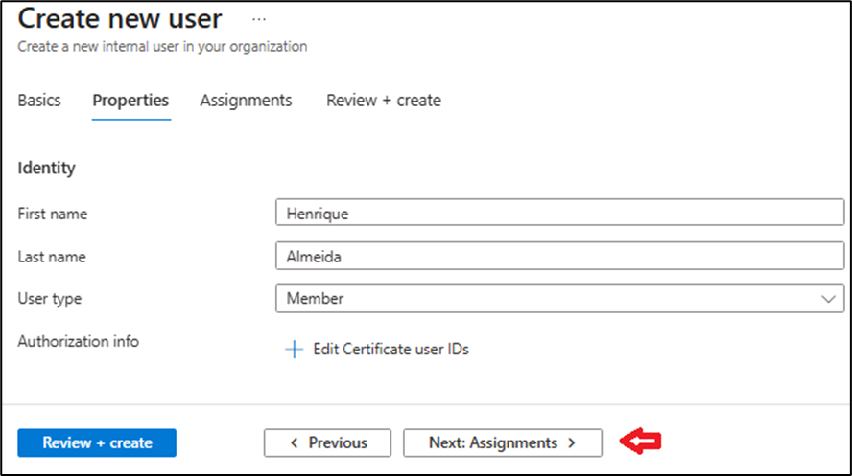Focus the First name field containing Henrique
The width and height of the screenshot is (852, 476).
tap(558, 214)
